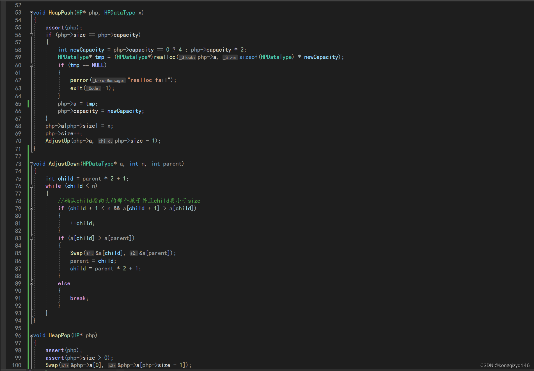The image size is (534, 371).
Task: Click the perror call
Action: click(79, 80)
